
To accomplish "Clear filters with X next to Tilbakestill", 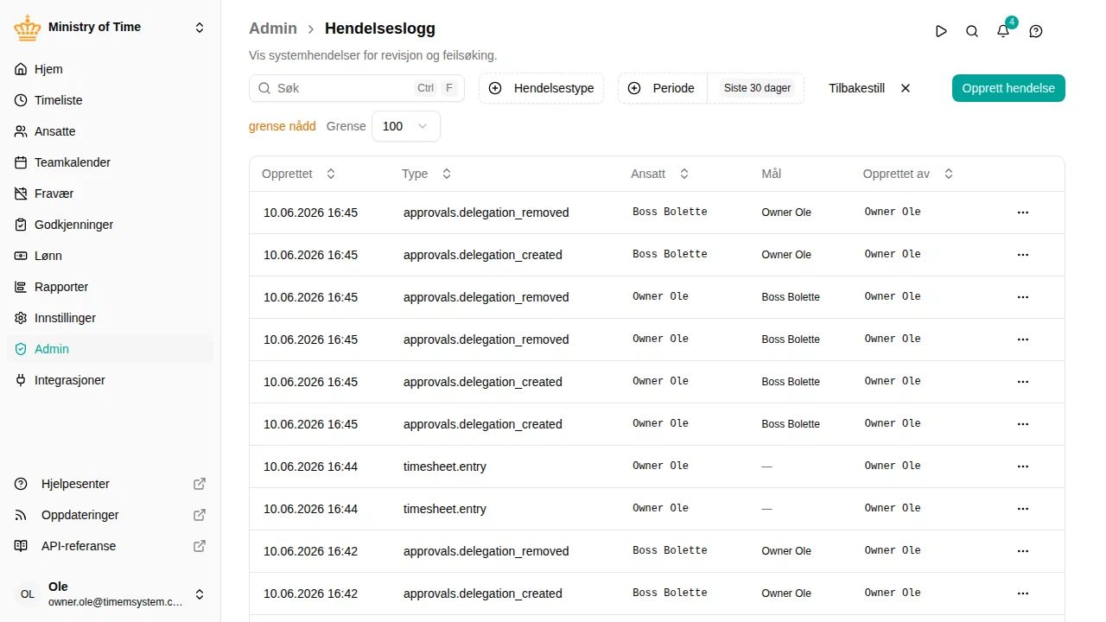I will [x=906, y=88].
